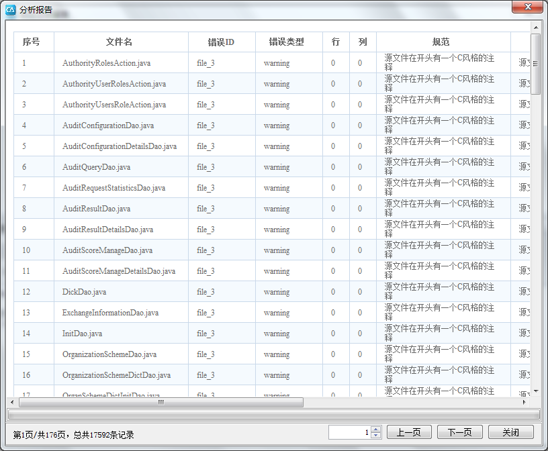
Task: Sort by the 文件名 column header
Action: point(120,42)
